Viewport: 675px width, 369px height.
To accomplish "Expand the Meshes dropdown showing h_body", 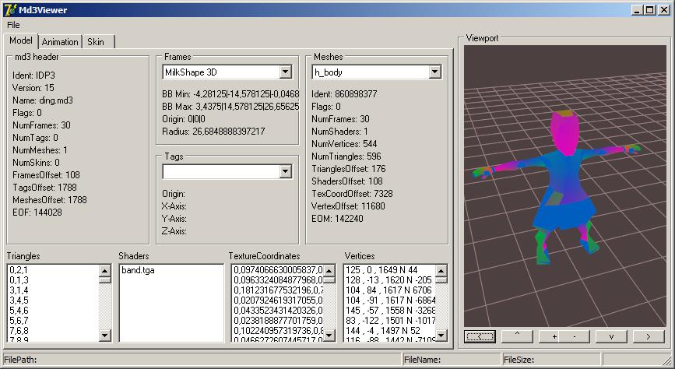I will click(x=434, y=72).
